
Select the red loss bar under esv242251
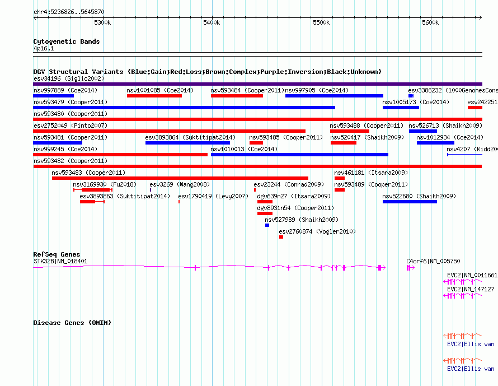coord(475,108)
